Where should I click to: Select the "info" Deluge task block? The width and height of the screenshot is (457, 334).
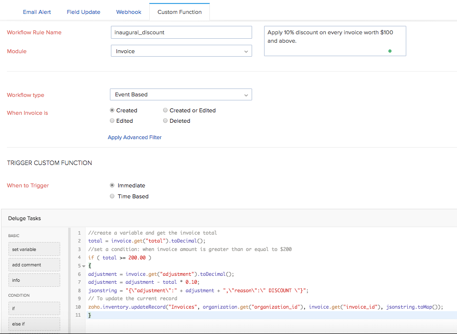tap(34, 280)
